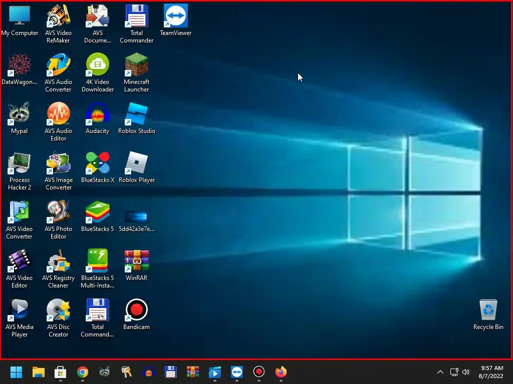Click the Mypal raccoon desktop shortcut
513x384 pixels.
[x=20, y=118]
